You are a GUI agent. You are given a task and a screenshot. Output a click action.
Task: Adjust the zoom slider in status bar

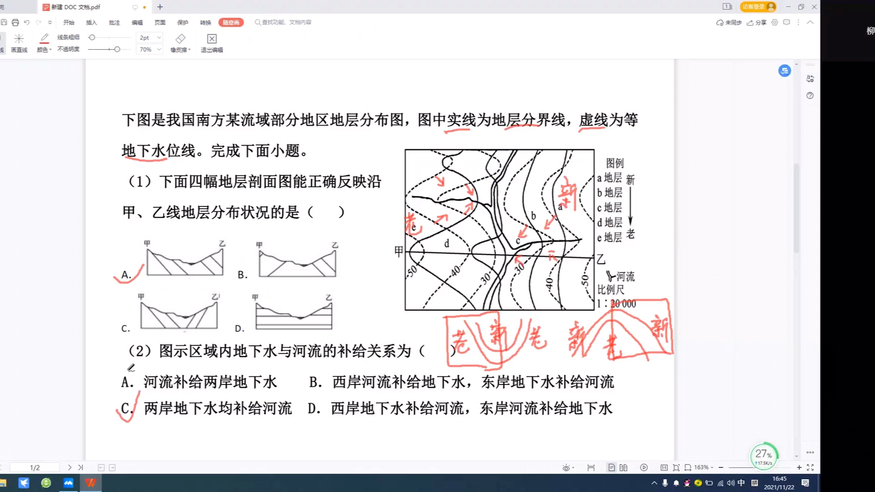[x=760, y=467]
